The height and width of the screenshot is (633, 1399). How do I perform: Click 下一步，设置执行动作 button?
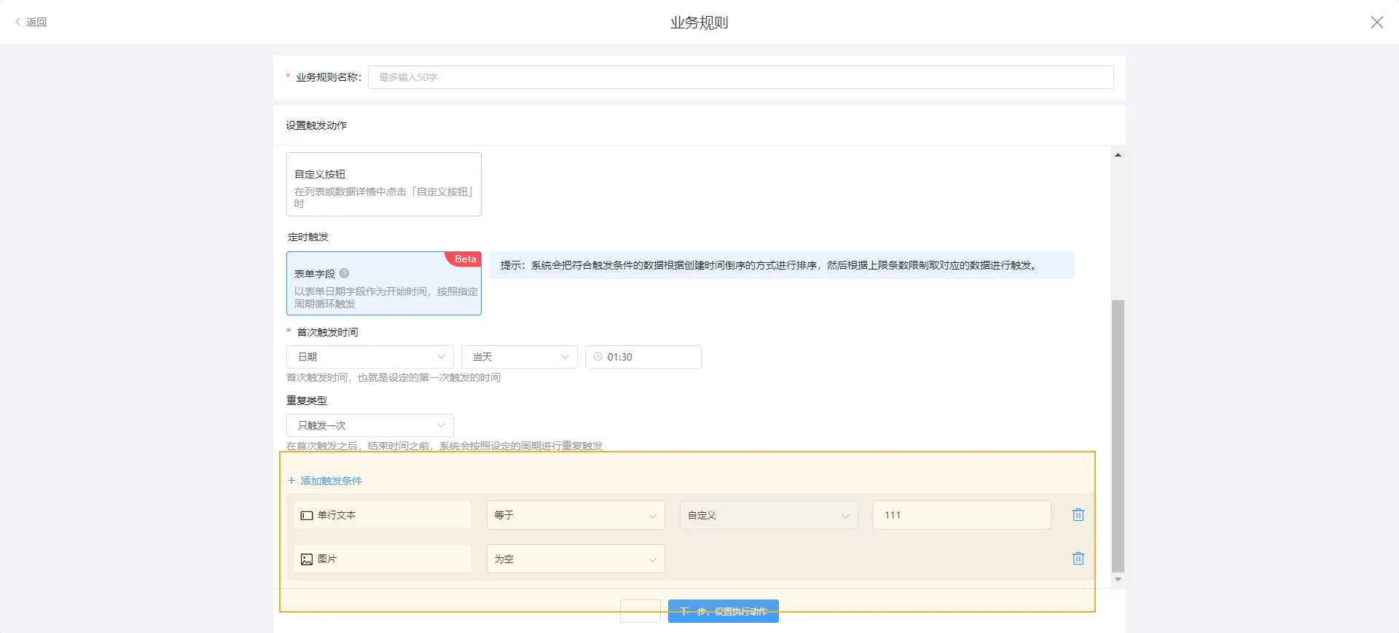click(723, 611)
